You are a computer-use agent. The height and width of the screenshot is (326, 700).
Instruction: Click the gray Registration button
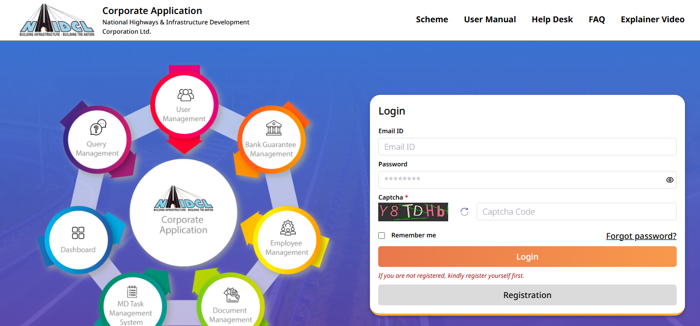[527, 295]
